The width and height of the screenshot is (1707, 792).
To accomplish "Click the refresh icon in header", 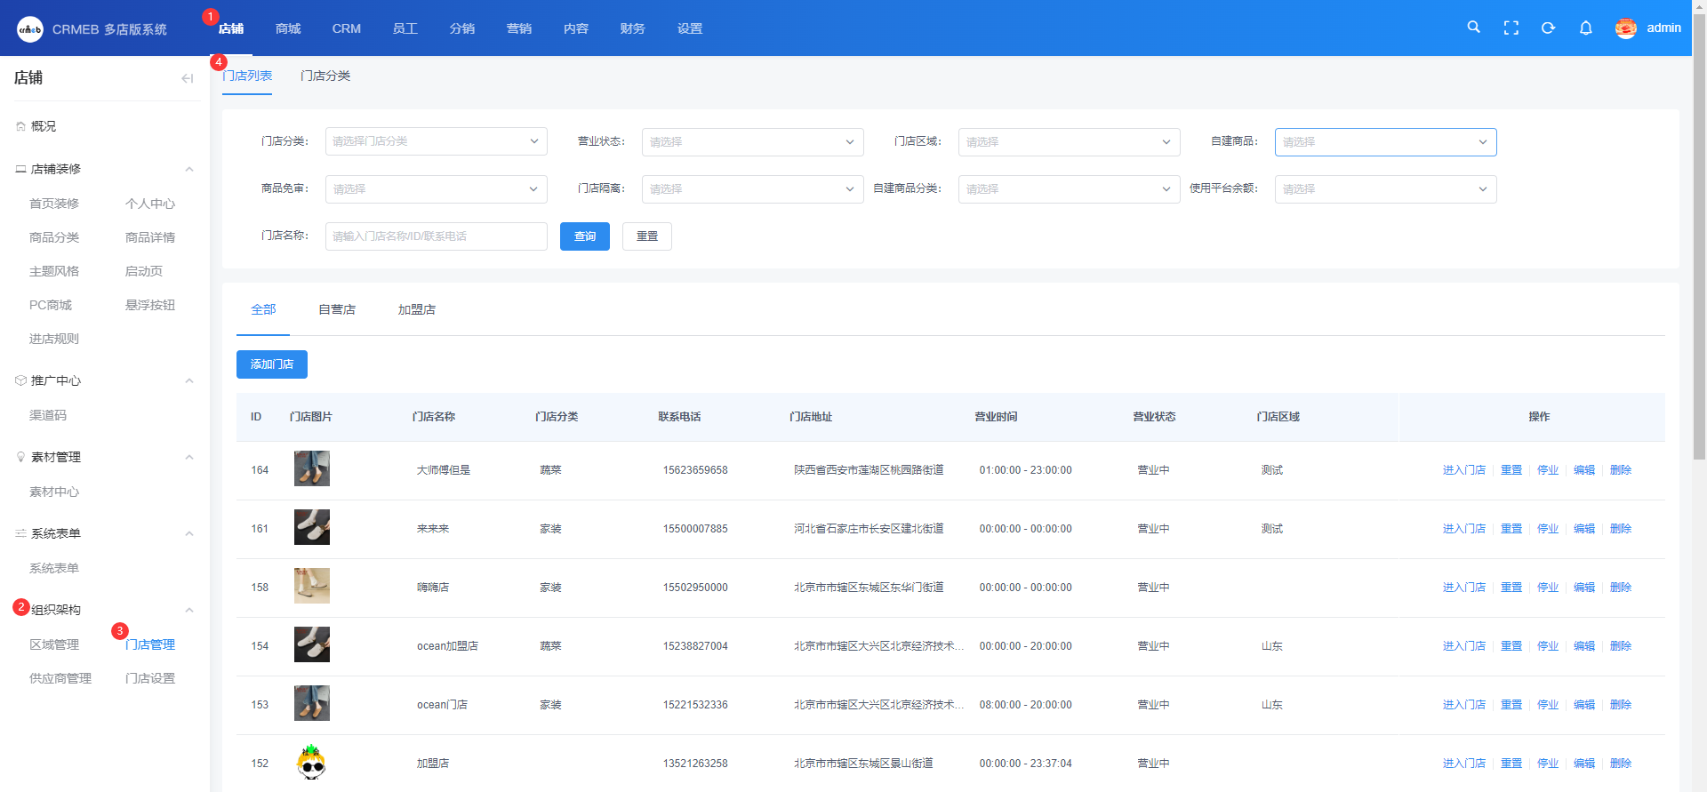I will click(1548, 28).
